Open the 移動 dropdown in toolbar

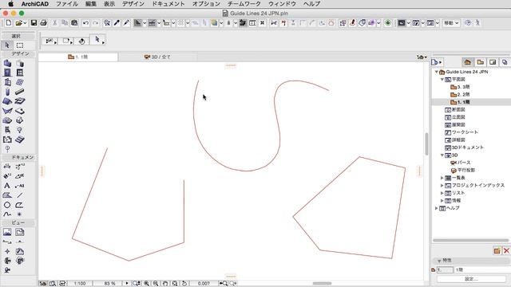coord(451,23)
